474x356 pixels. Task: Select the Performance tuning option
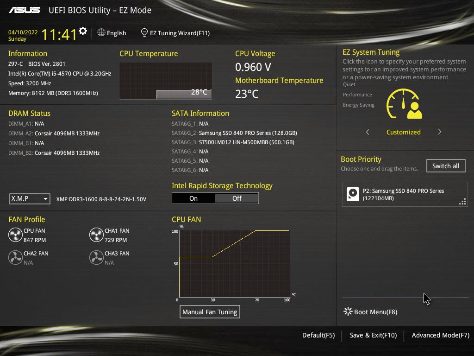[357, 95]
